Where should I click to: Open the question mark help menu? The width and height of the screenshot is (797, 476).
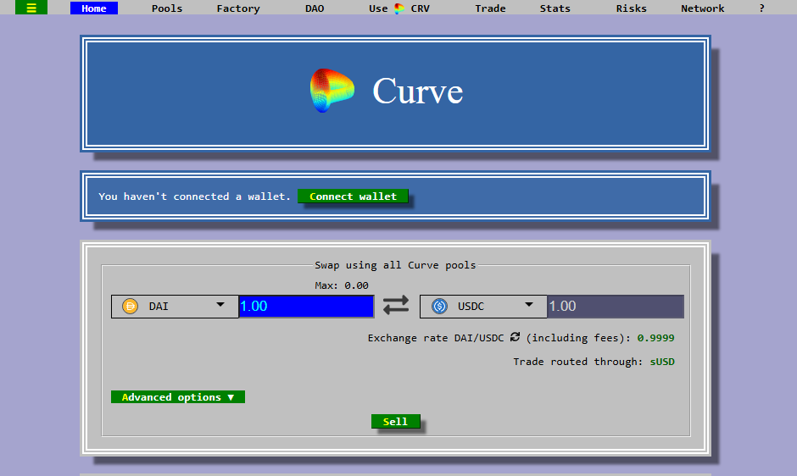coord(761,8)
